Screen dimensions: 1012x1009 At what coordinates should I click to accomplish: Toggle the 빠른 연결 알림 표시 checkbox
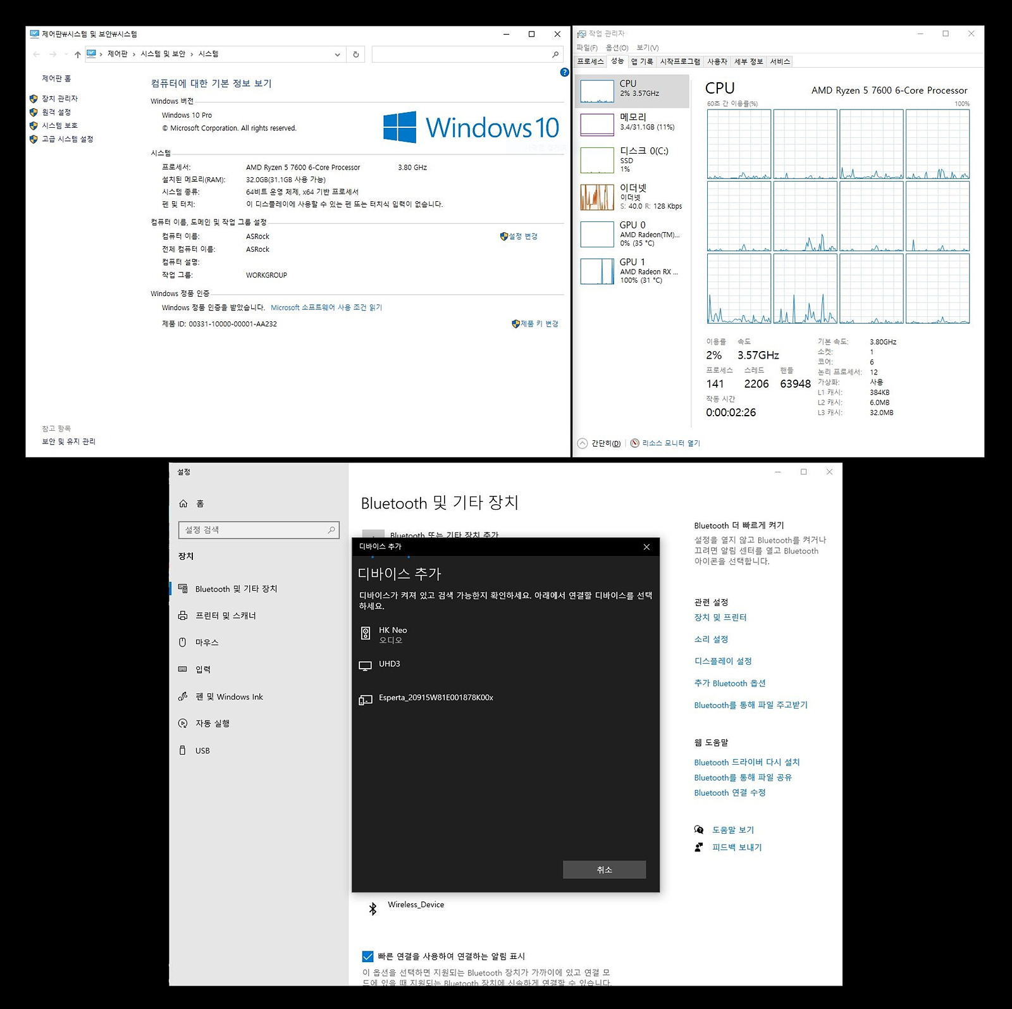367,956
